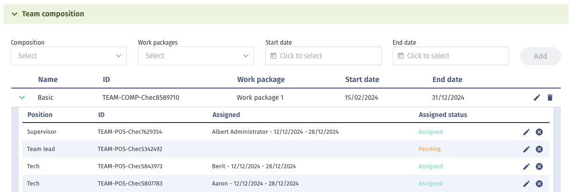Remove the Team lead position
The image size is (572, 192).
(539, 149)
